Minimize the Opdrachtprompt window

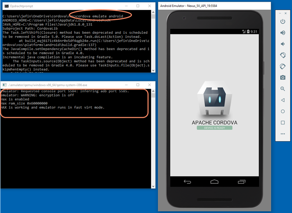[x=126, y=6]
